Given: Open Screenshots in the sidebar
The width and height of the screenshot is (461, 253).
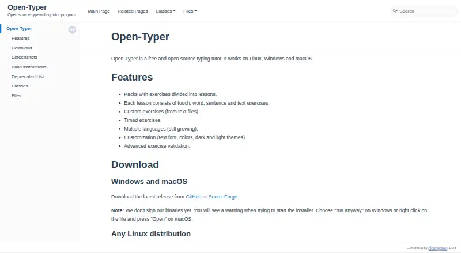Looking at the screenshot, I should pyautogui.click(x=24, y=57).
